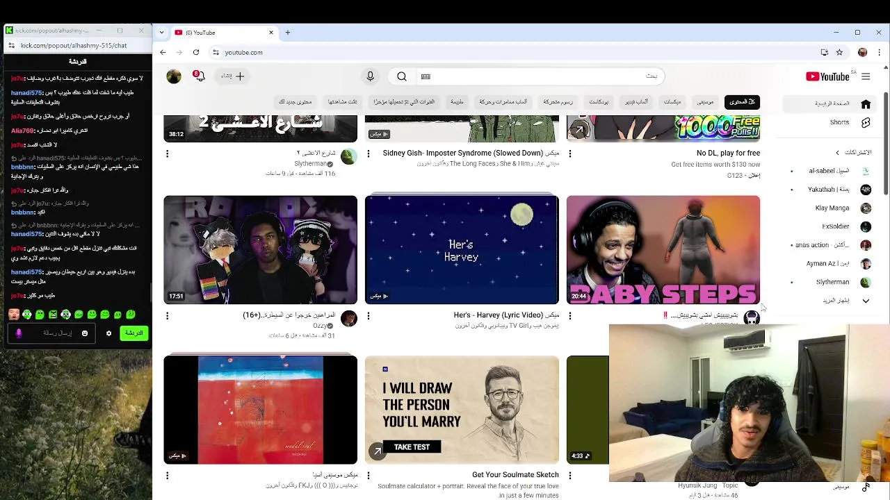Viewport: 890px width, 500px height.
Task: Select the 'رسوم متحركة' filter chip
Action: point(558,102)
